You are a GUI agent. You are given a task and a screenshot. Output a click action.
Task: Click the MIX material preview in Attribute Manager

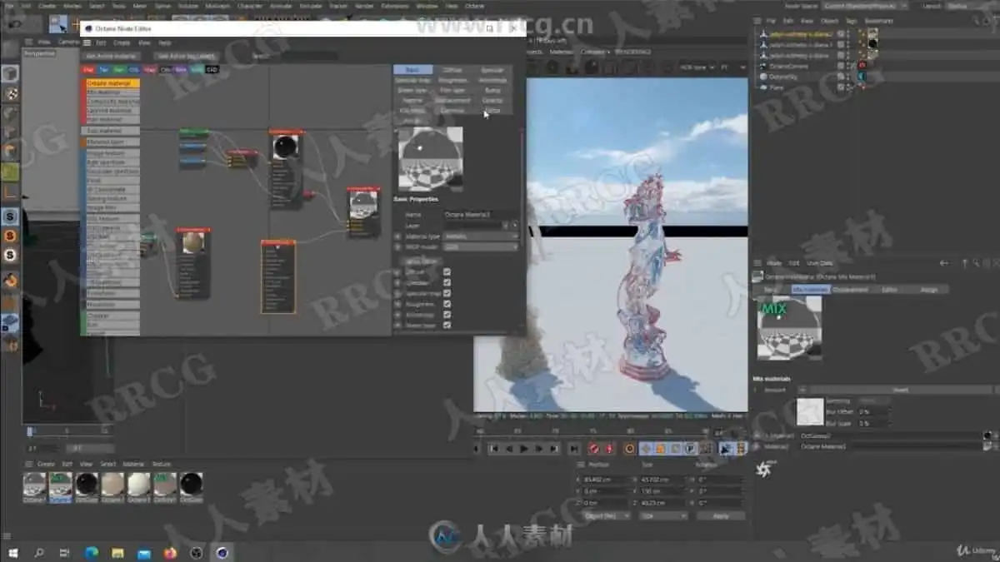788,328
